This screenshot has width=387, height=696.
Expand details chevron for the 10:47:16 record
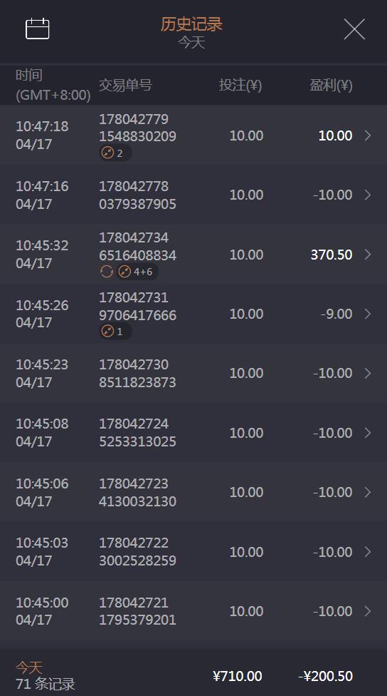(368, 195)
